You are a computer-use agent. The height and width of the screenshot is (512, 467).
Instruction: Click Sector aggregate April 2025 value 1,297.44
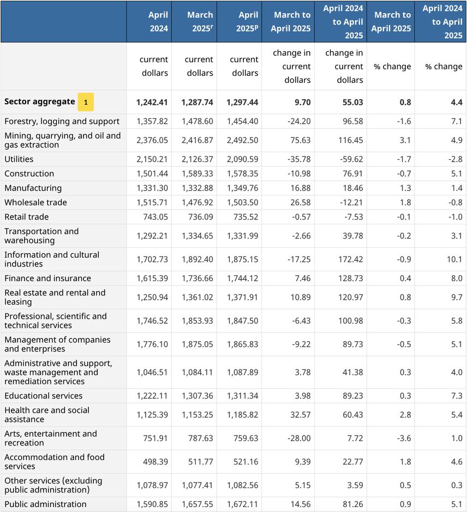(241, 102)
